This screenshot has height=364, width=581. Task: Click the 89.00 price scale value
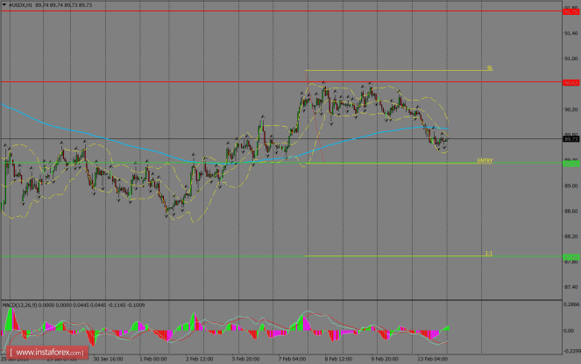click(x=571, y=185)
